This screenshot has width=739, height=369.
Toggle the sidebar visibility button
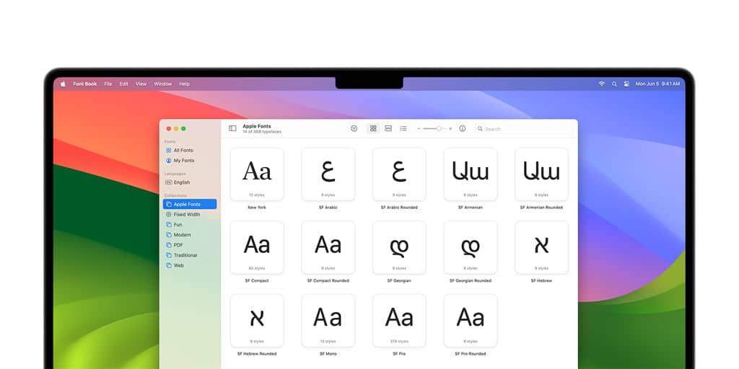[x=232, y=128]
